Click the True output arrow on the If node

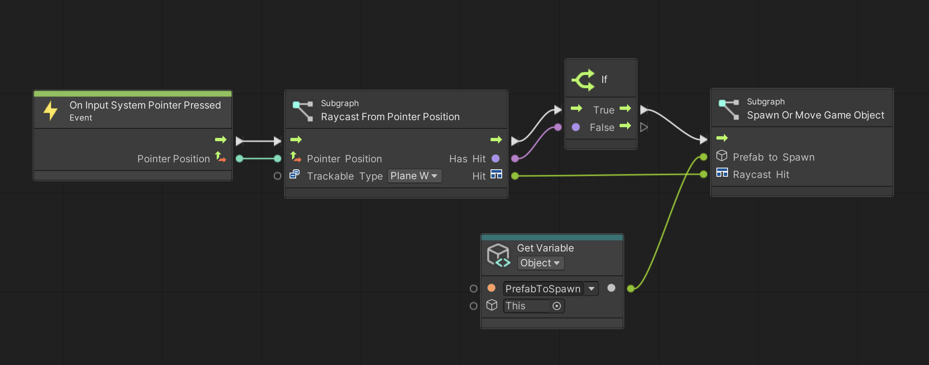point(625,109)
